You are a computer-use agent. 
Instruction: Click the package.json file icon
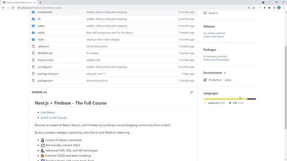point(33,80)
